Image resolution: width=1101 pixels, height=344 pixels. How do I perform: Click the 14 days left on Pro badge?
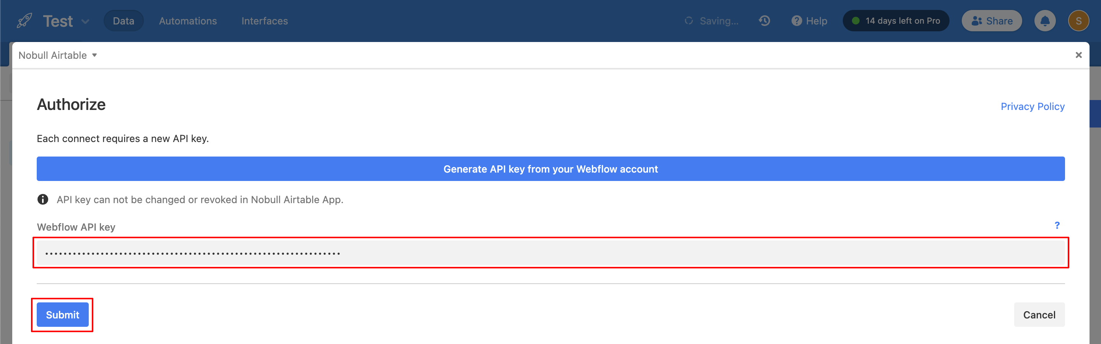click(896, 21)
